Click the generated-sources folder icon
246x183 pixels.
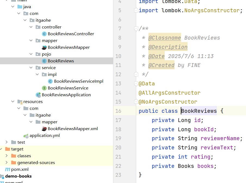pos(14,162)
